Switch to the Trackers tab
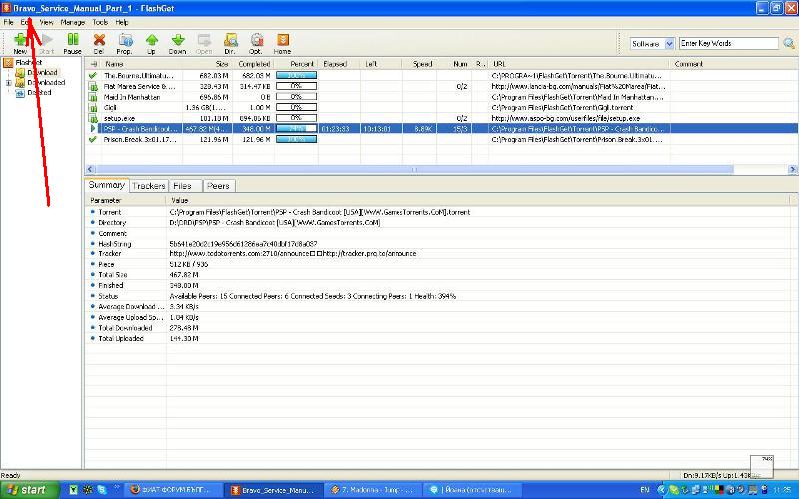Screen dimensions: 799x499 [149, 186]
